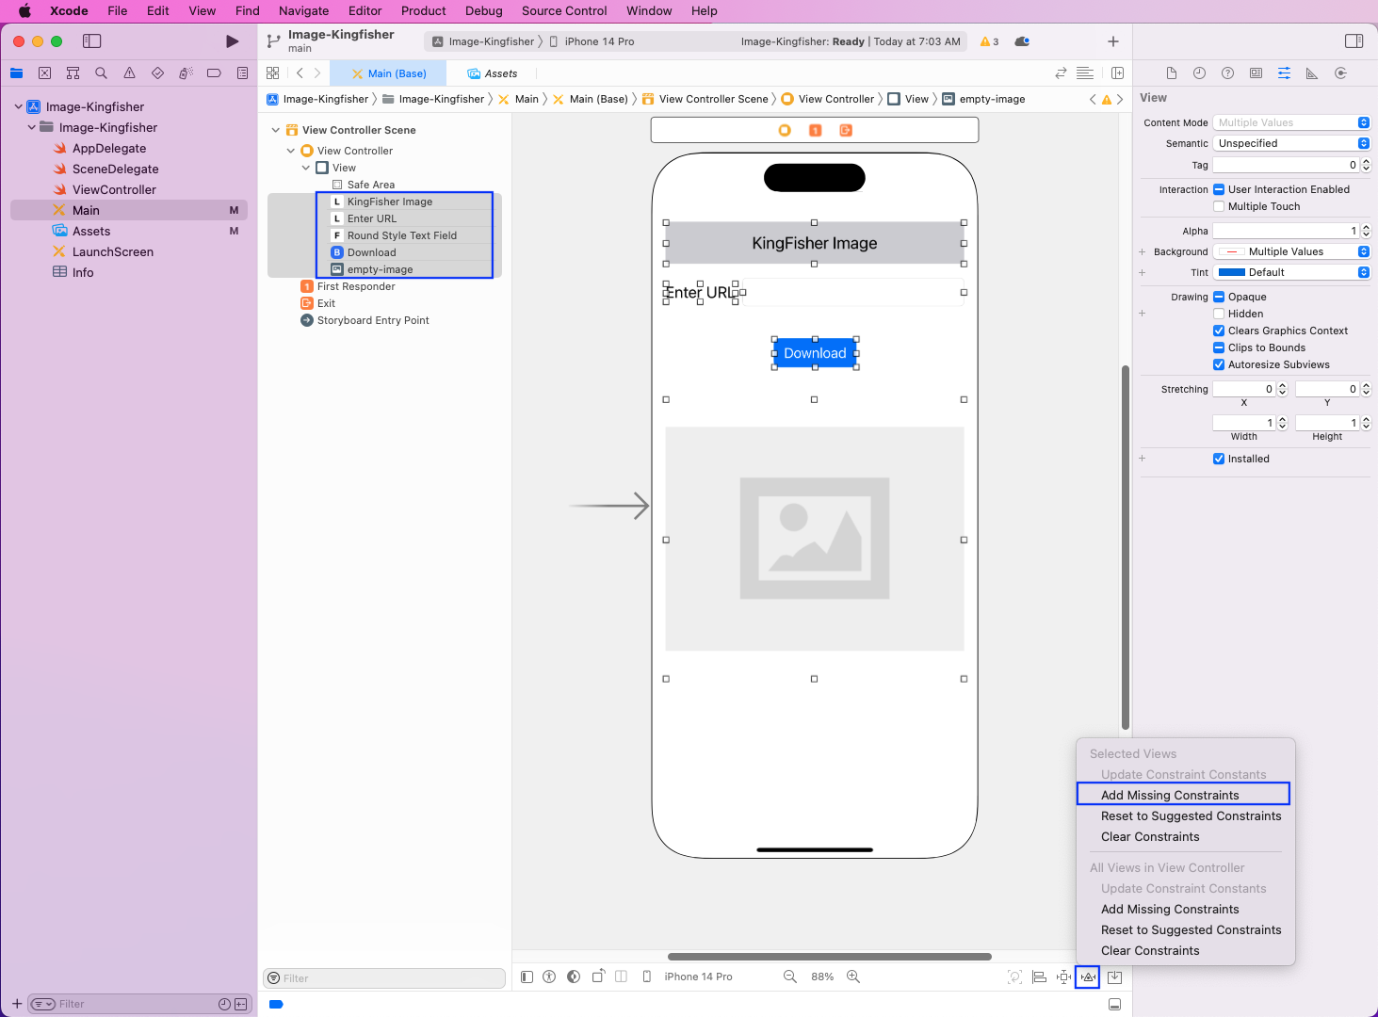Screen dimensions: 1378x1017
Task: Open the Project navigator folder icon
Action: pyautogui.click(x=16, y=73)
